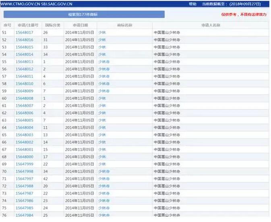Click the 国际分类 column header
Screen dimensions: 271x222
(x=52, y=25)
